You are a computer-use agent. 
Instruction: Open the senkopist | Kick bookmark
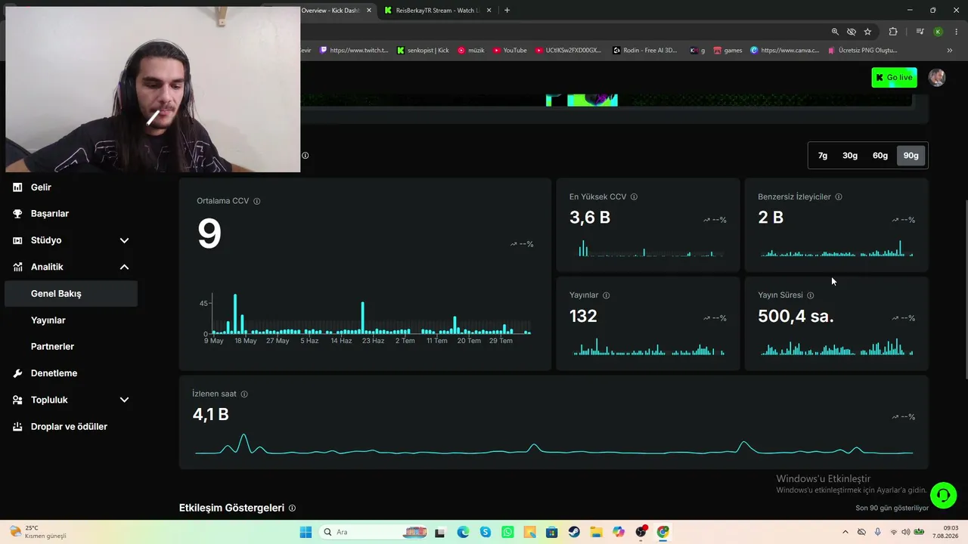423,51
